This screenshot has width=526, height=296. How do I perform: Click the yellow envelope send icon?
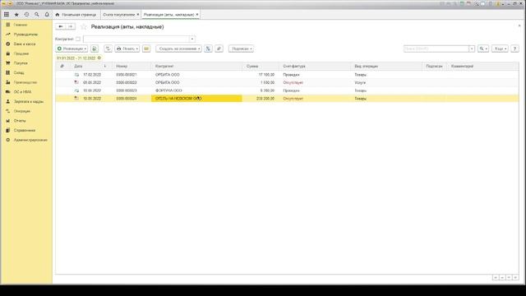146,49
